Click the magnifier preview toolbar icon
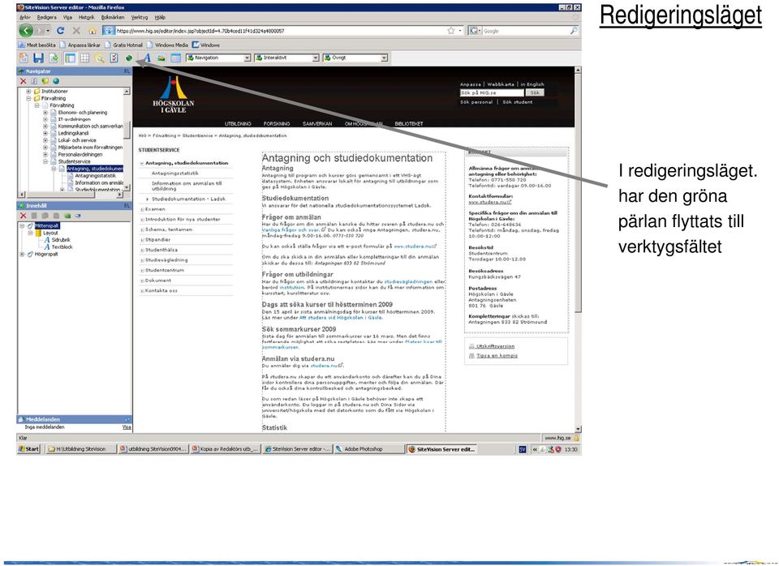The height and width of the screenshot is (566, 779). pos(99,58)
